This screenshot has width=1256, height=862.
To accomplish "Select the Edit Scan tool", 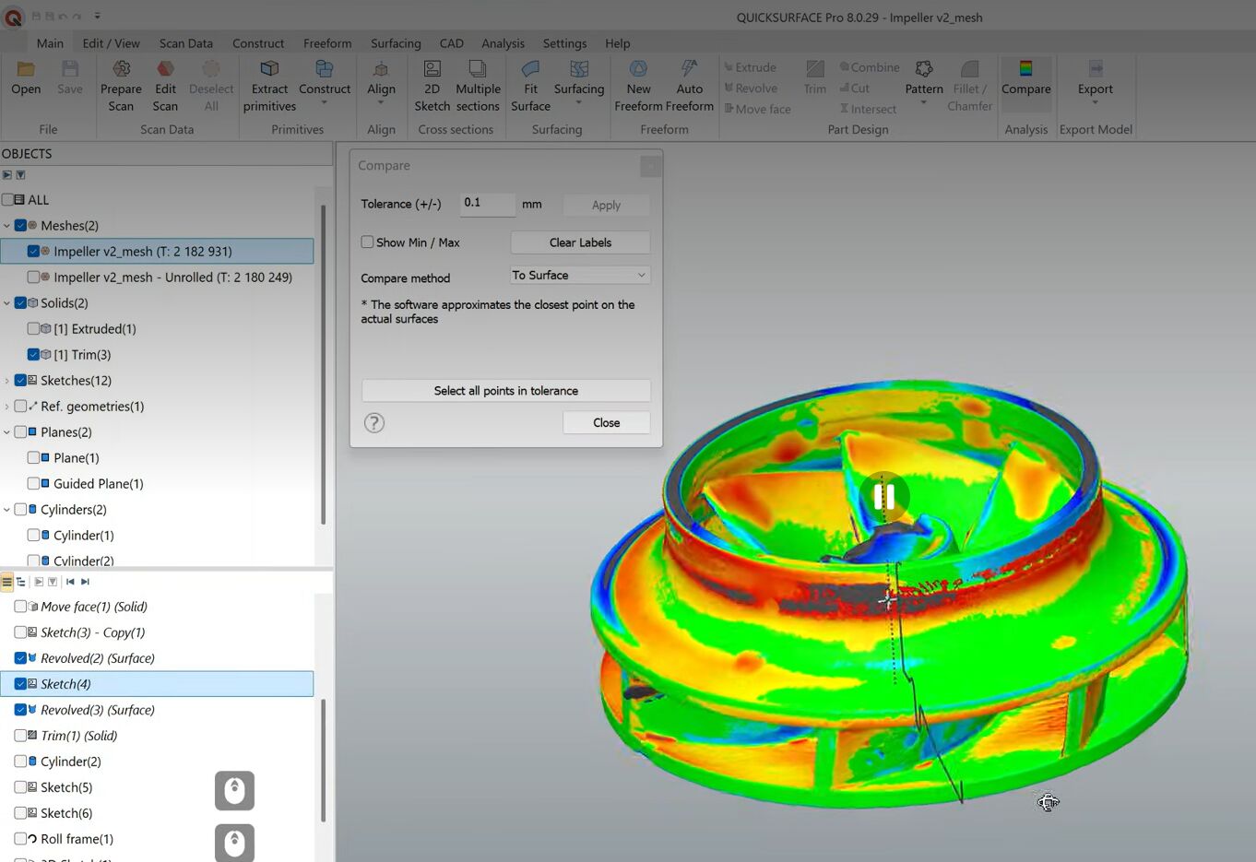I will click(x=165, y=86).
